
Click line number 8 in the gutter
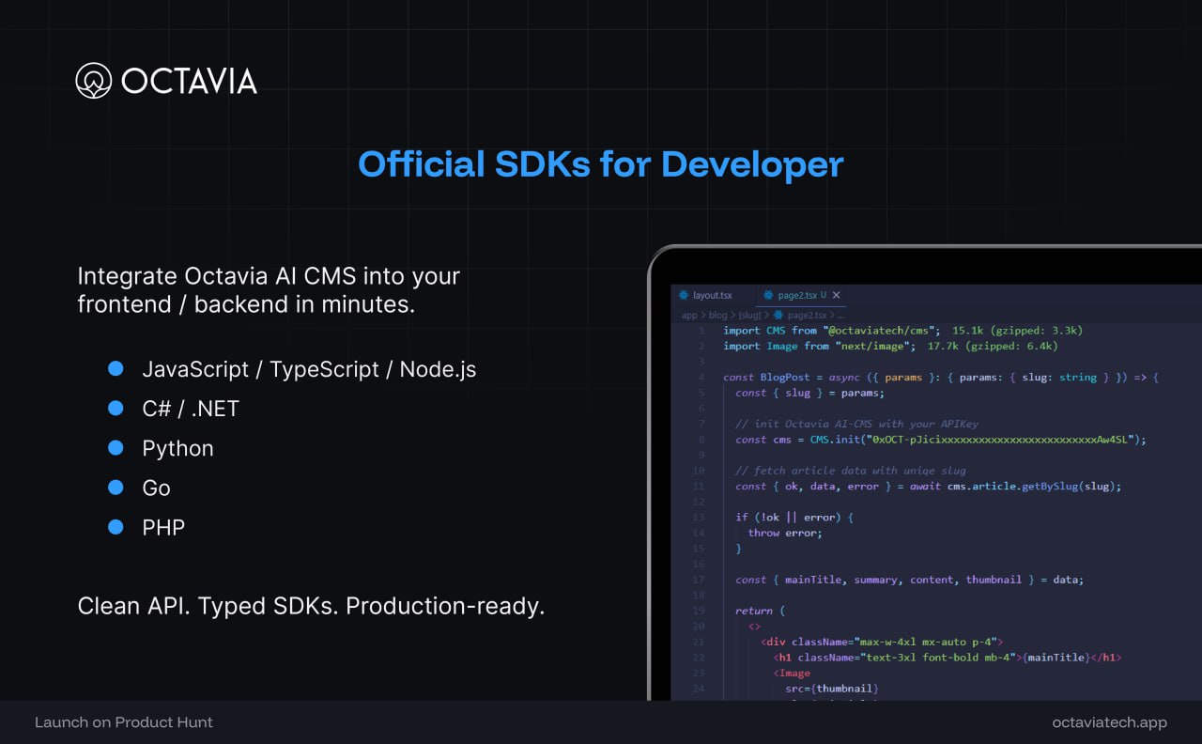[701, 440]
